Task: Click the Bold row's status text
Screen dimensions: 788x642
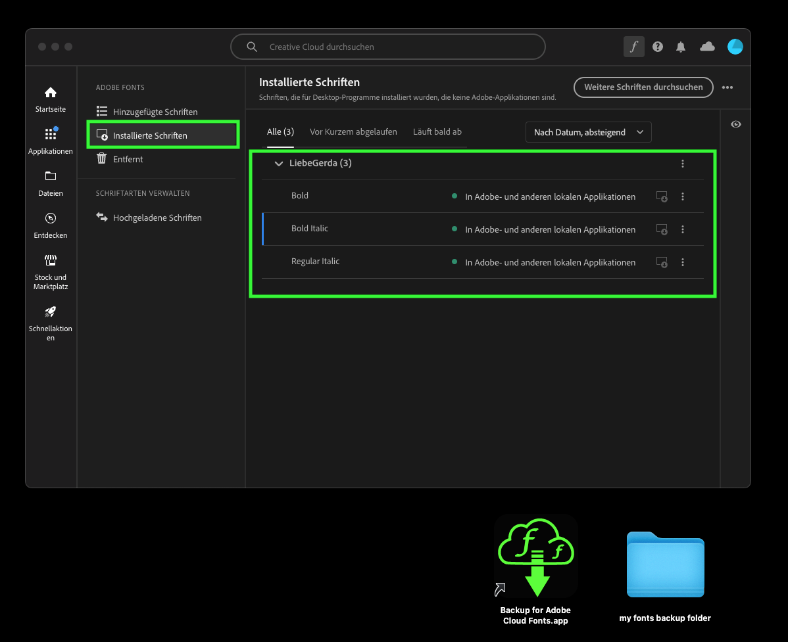Action: coord(551,196)
